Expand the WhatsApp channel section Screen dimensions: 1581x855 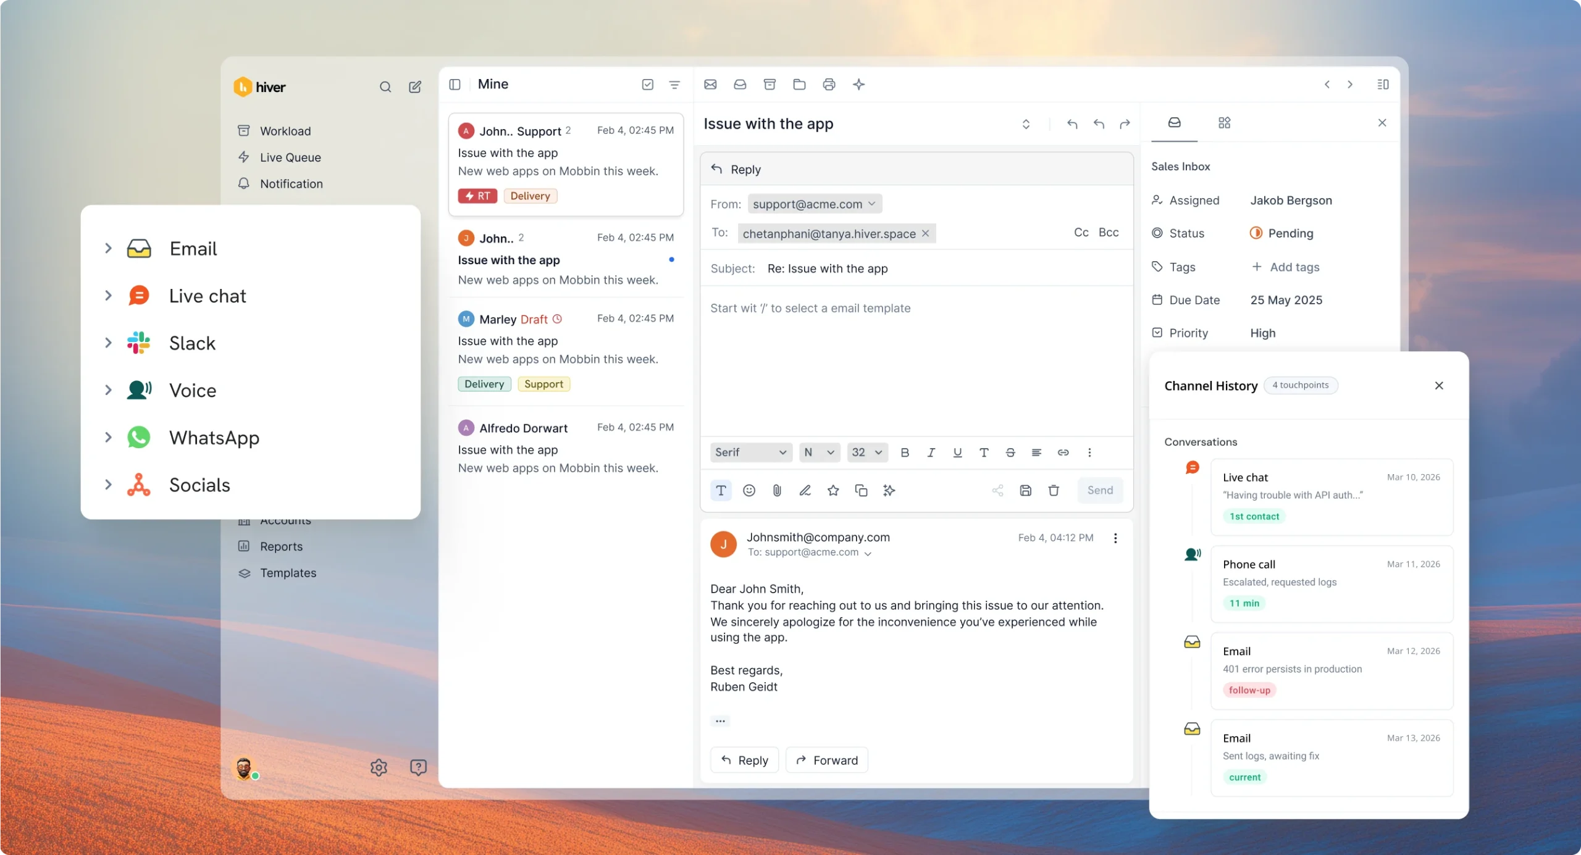pos(108,438)
